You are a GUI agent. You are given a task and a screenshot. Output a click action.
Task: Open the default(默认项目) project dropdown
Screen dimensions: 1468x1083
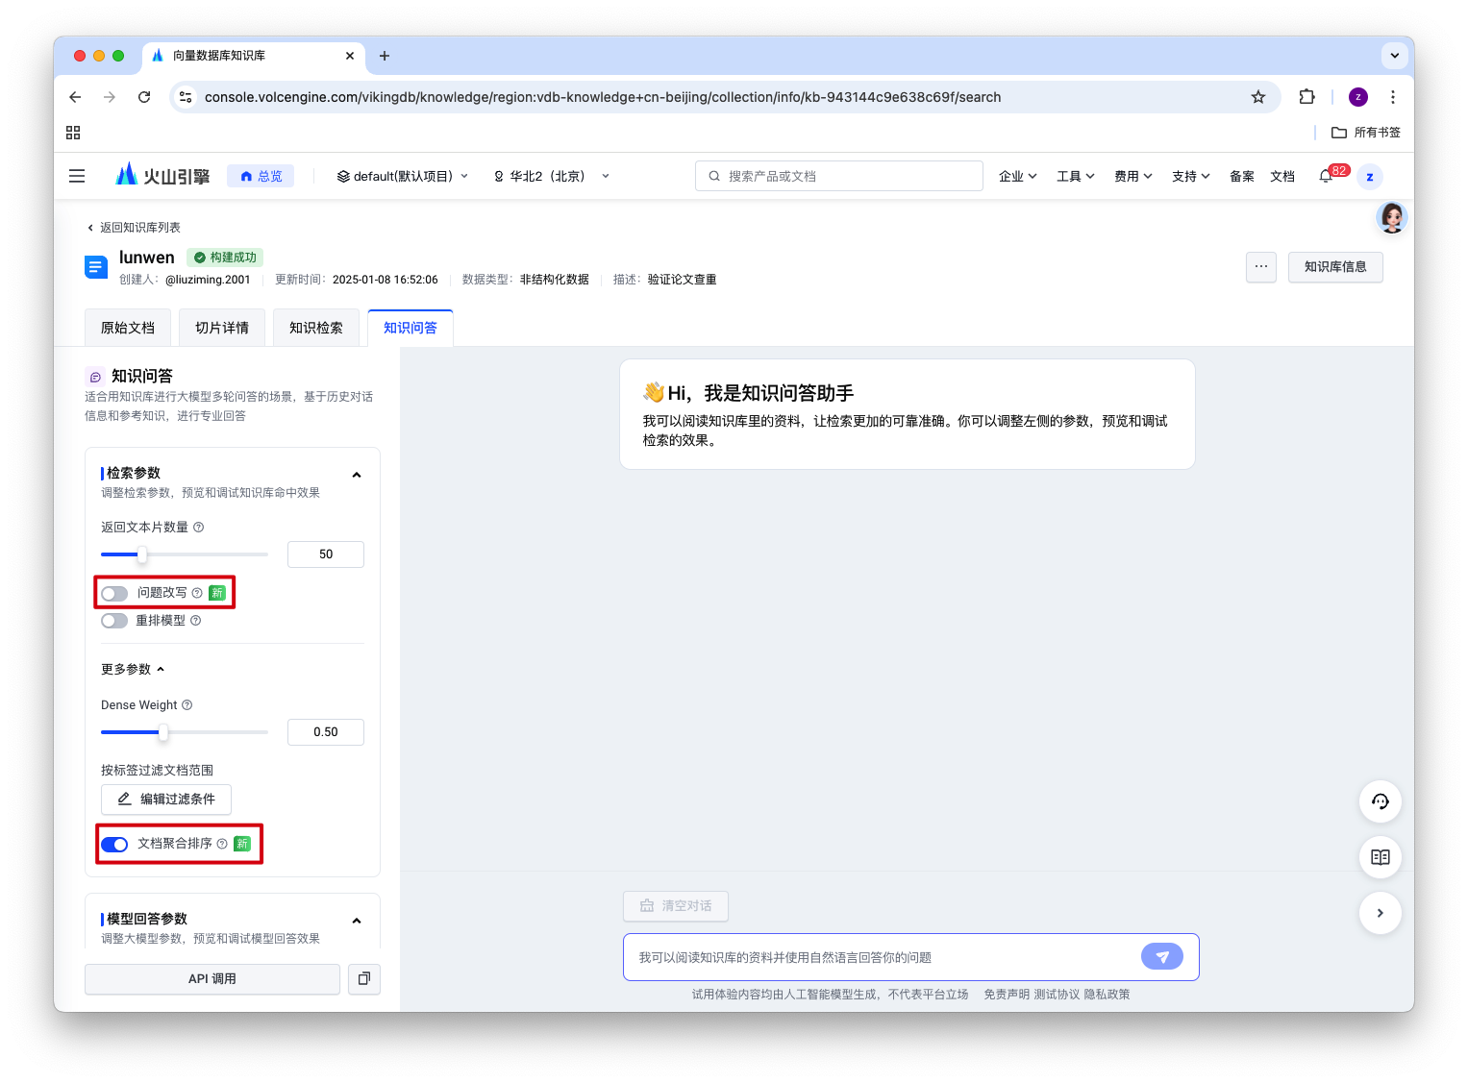click(x=403, y=176)
